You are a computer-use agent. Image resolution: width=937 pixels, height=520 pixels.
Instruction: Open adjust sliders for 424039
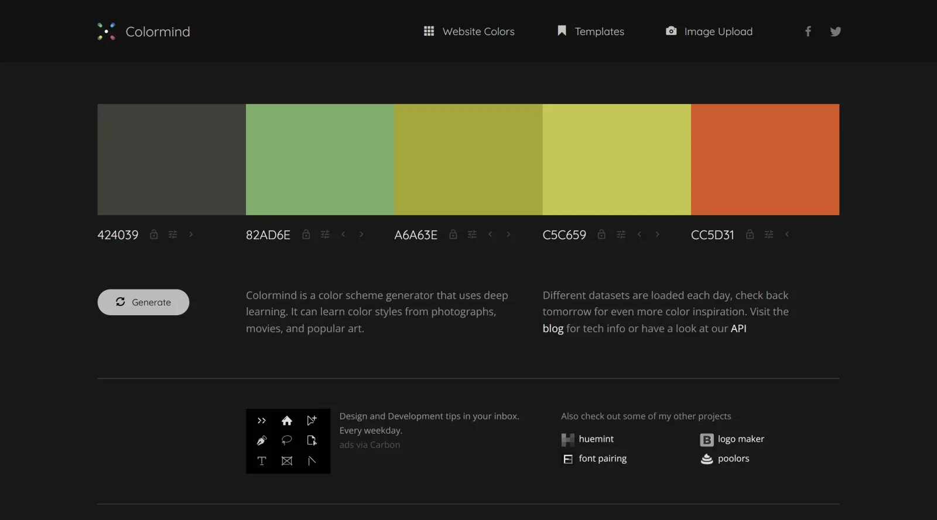173,235
